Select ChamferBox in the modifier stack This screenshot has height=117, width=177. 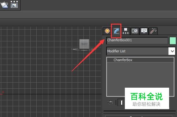[140, 60]
